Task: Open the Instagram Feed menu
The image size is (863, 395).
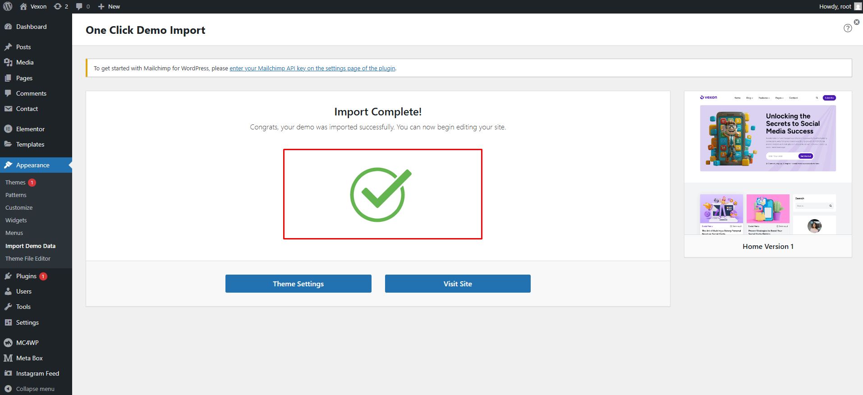Action: tap(36, 373)
